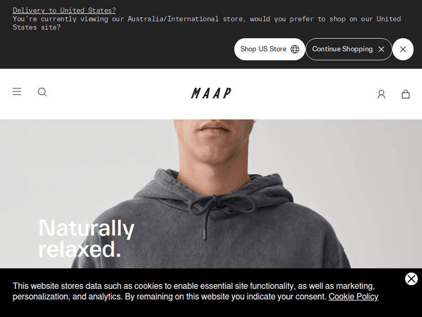The width and height of the screenshot is (422, 317).
Task: Open the account profile icon
Action: (381, 94)
